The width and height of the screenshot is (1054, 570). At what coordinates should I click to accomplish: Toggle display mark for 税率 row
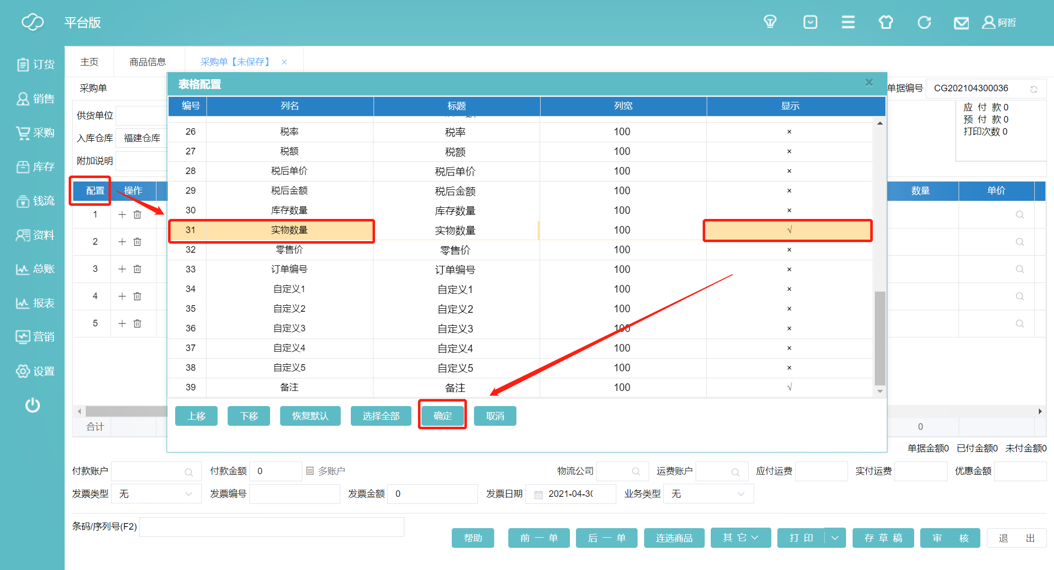coord(789,132)
